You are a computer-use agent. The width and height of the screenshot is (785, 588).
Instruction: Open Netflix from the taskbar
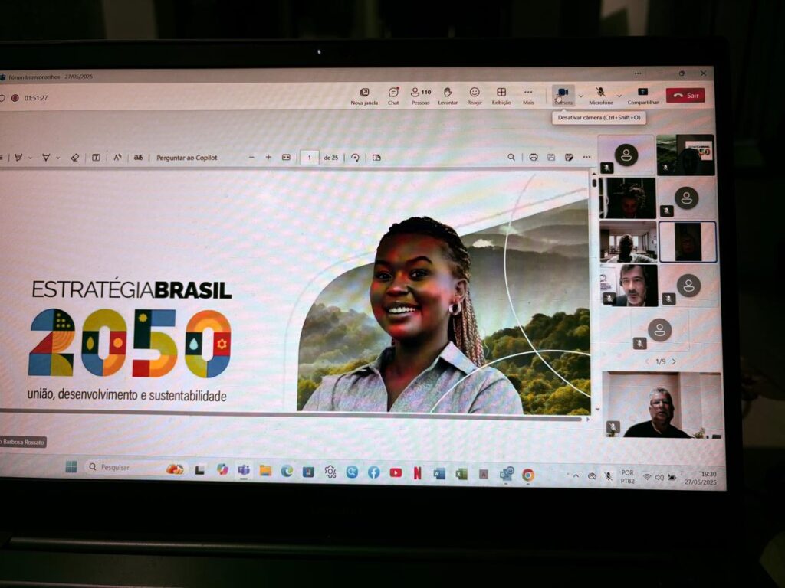(x=418, y=472)
